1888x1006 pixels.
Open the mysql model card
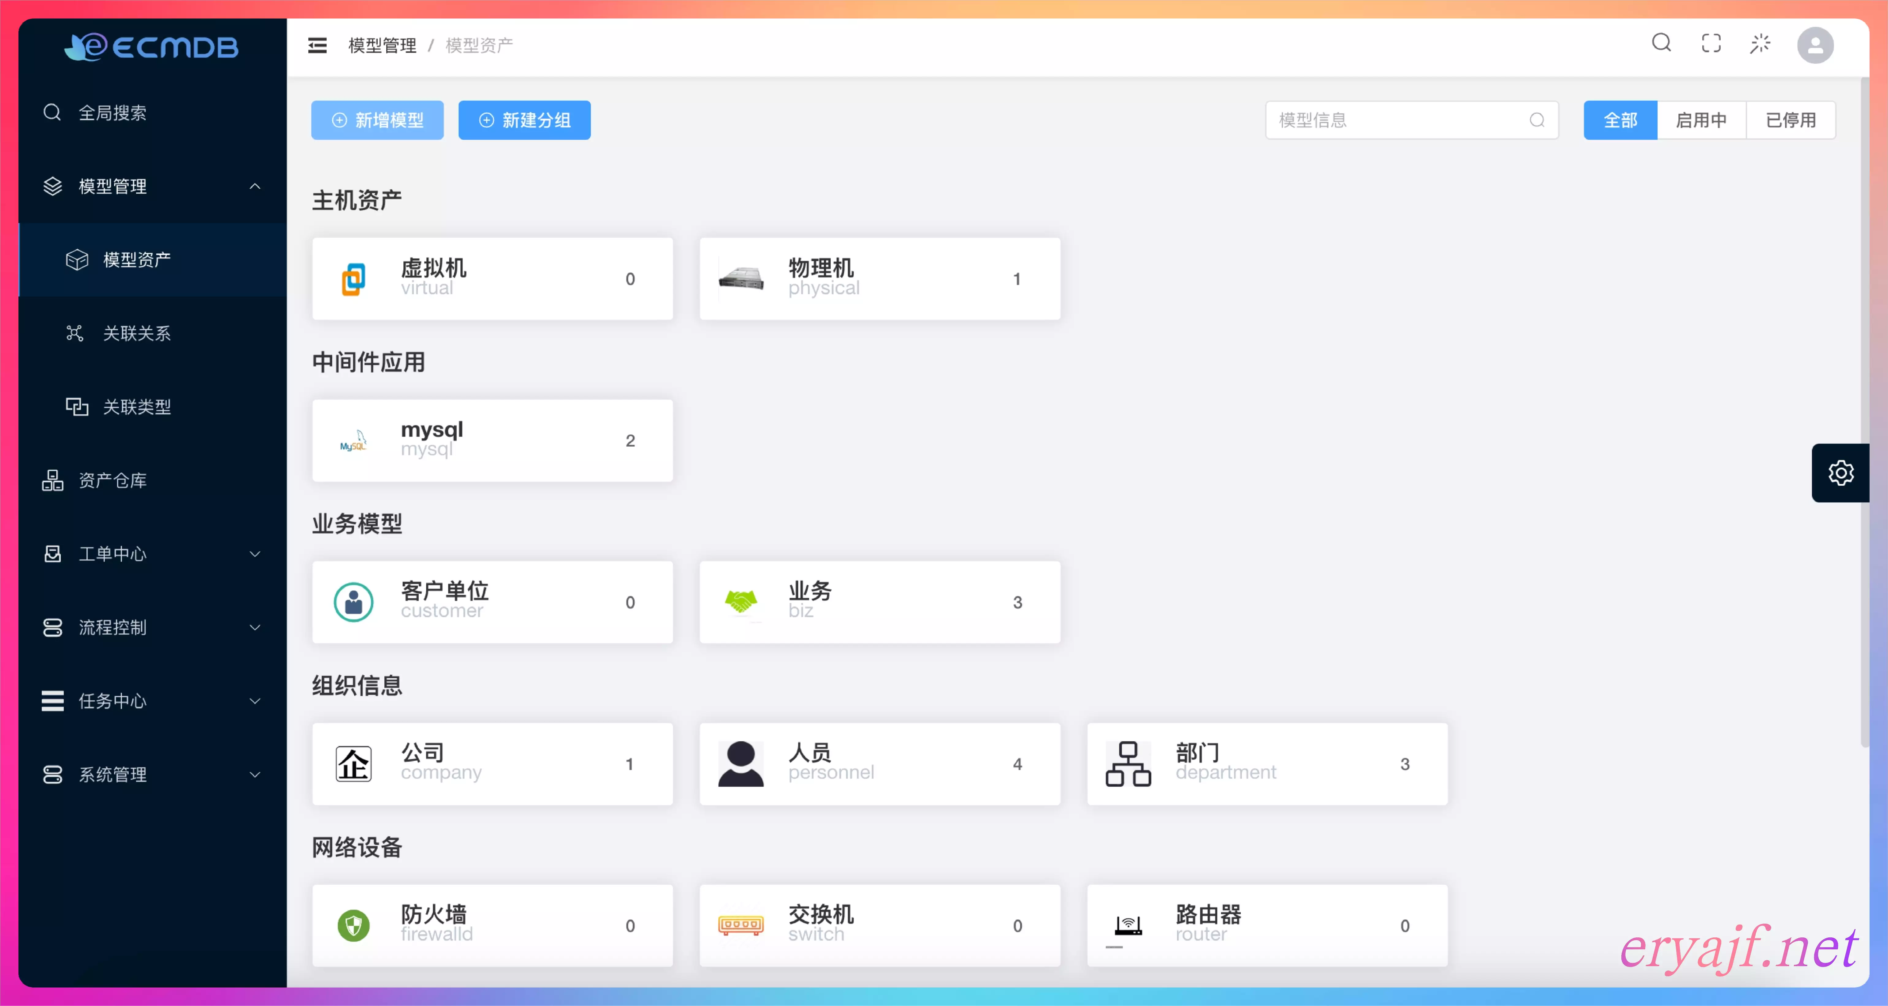[493, 440]
